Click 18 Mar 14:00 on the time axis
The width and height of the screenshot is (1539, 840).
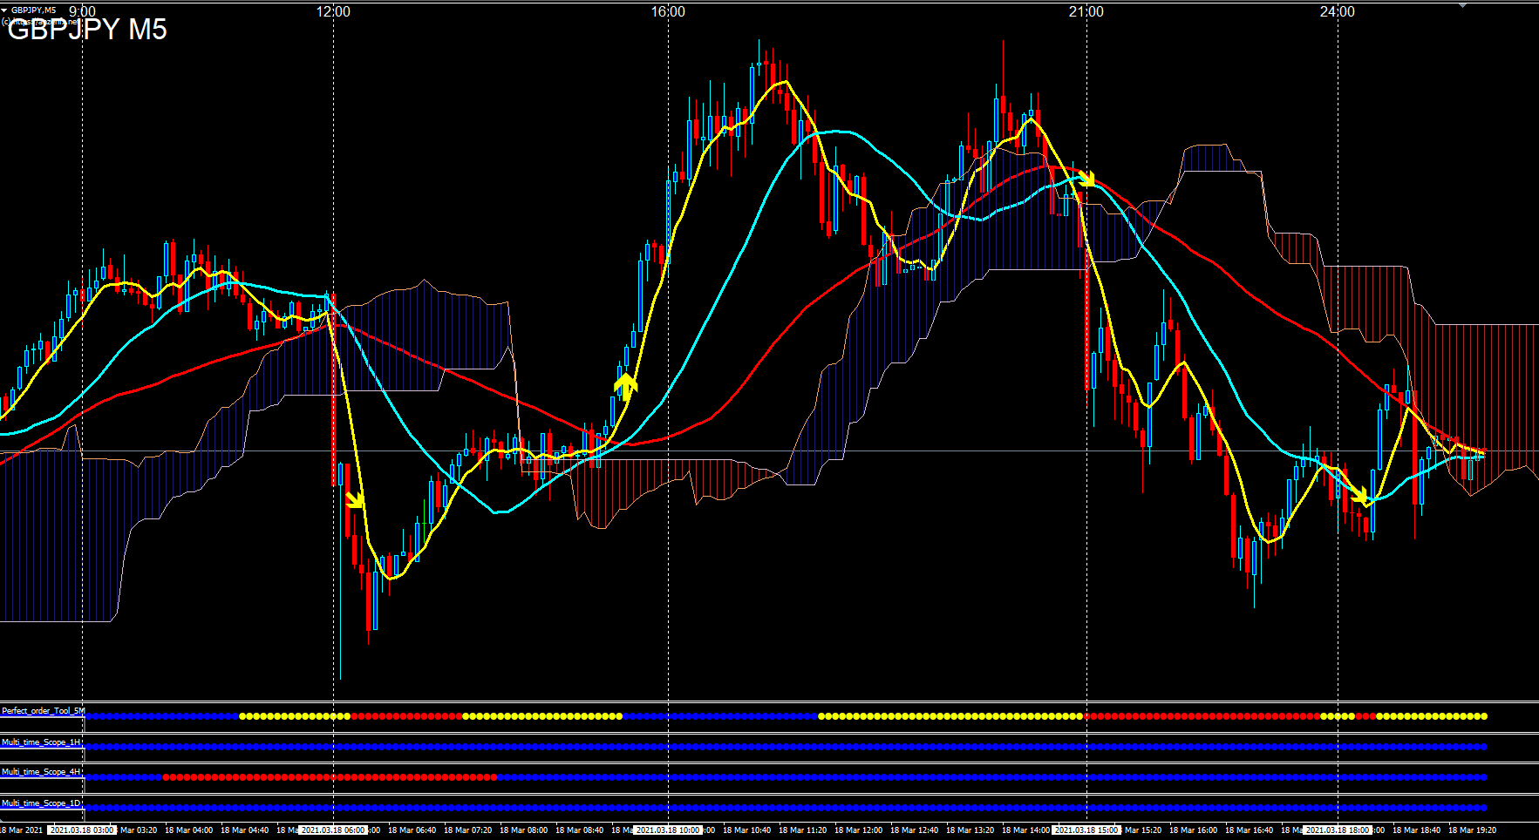coord(1025,830)
